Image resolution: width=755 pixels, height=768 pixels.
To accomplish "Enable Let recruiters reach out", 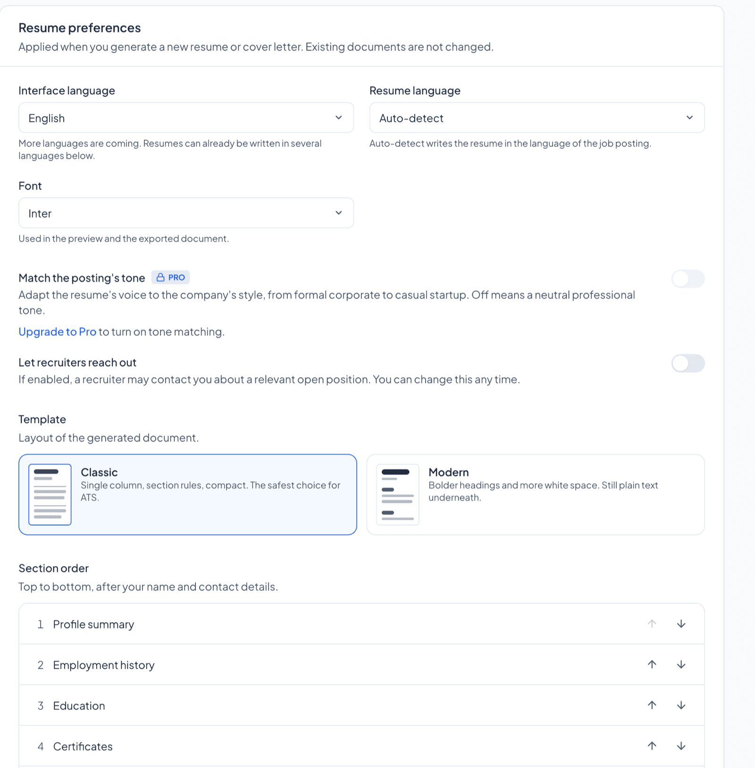I will click(688, 363).
